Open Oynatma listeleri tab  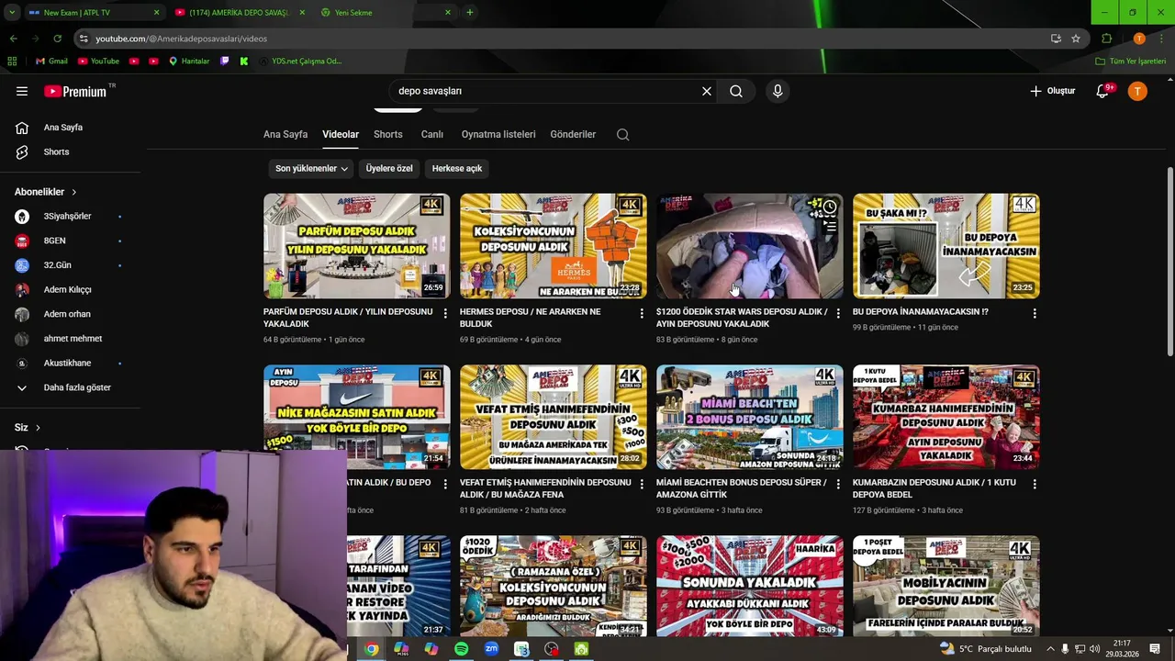point(498,134)
